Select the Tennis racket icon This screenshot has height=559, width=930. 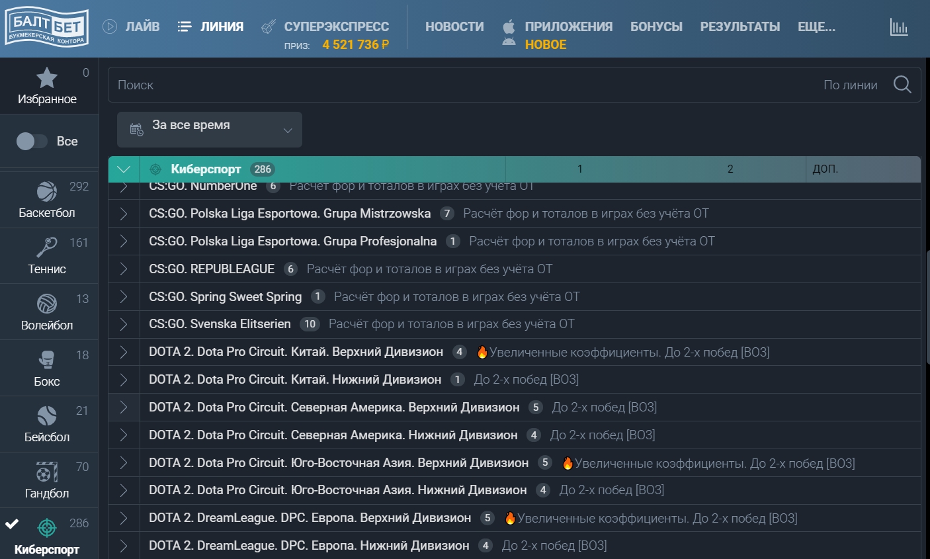coord(46,247)
